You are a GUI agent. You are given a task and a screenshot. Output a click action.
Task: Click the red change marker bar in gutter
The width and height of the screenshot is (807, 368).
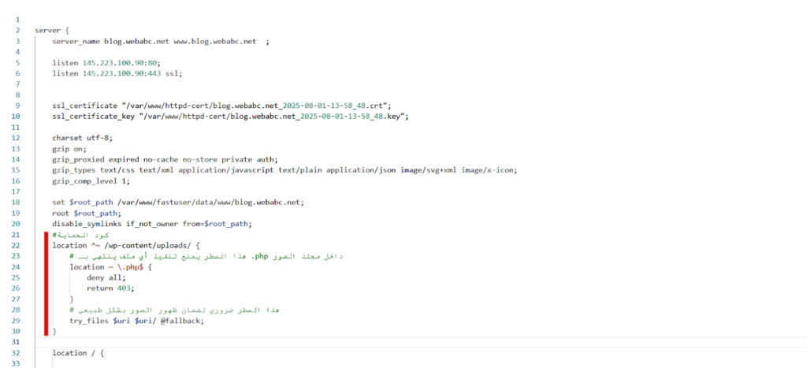47,284
